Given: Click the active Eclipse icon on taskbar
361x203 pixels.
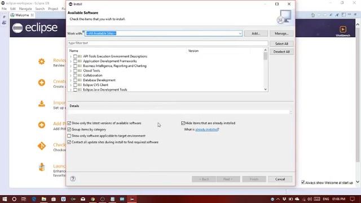Looking at the screenshot, I should (132, 199).
